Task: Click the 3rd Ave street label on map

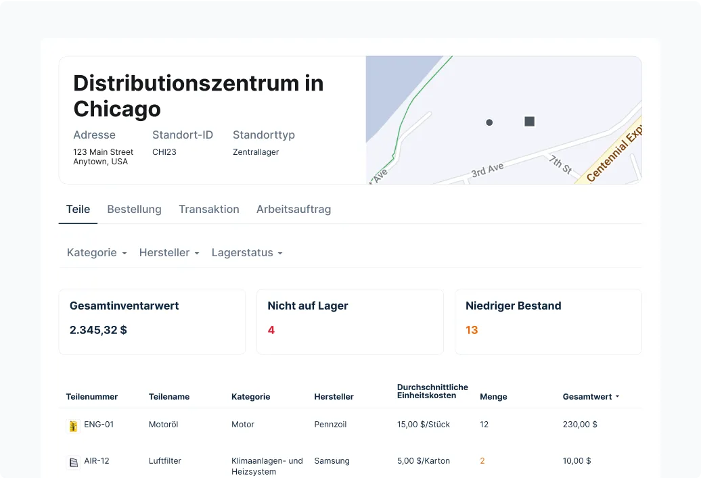Action: (487, 170)
